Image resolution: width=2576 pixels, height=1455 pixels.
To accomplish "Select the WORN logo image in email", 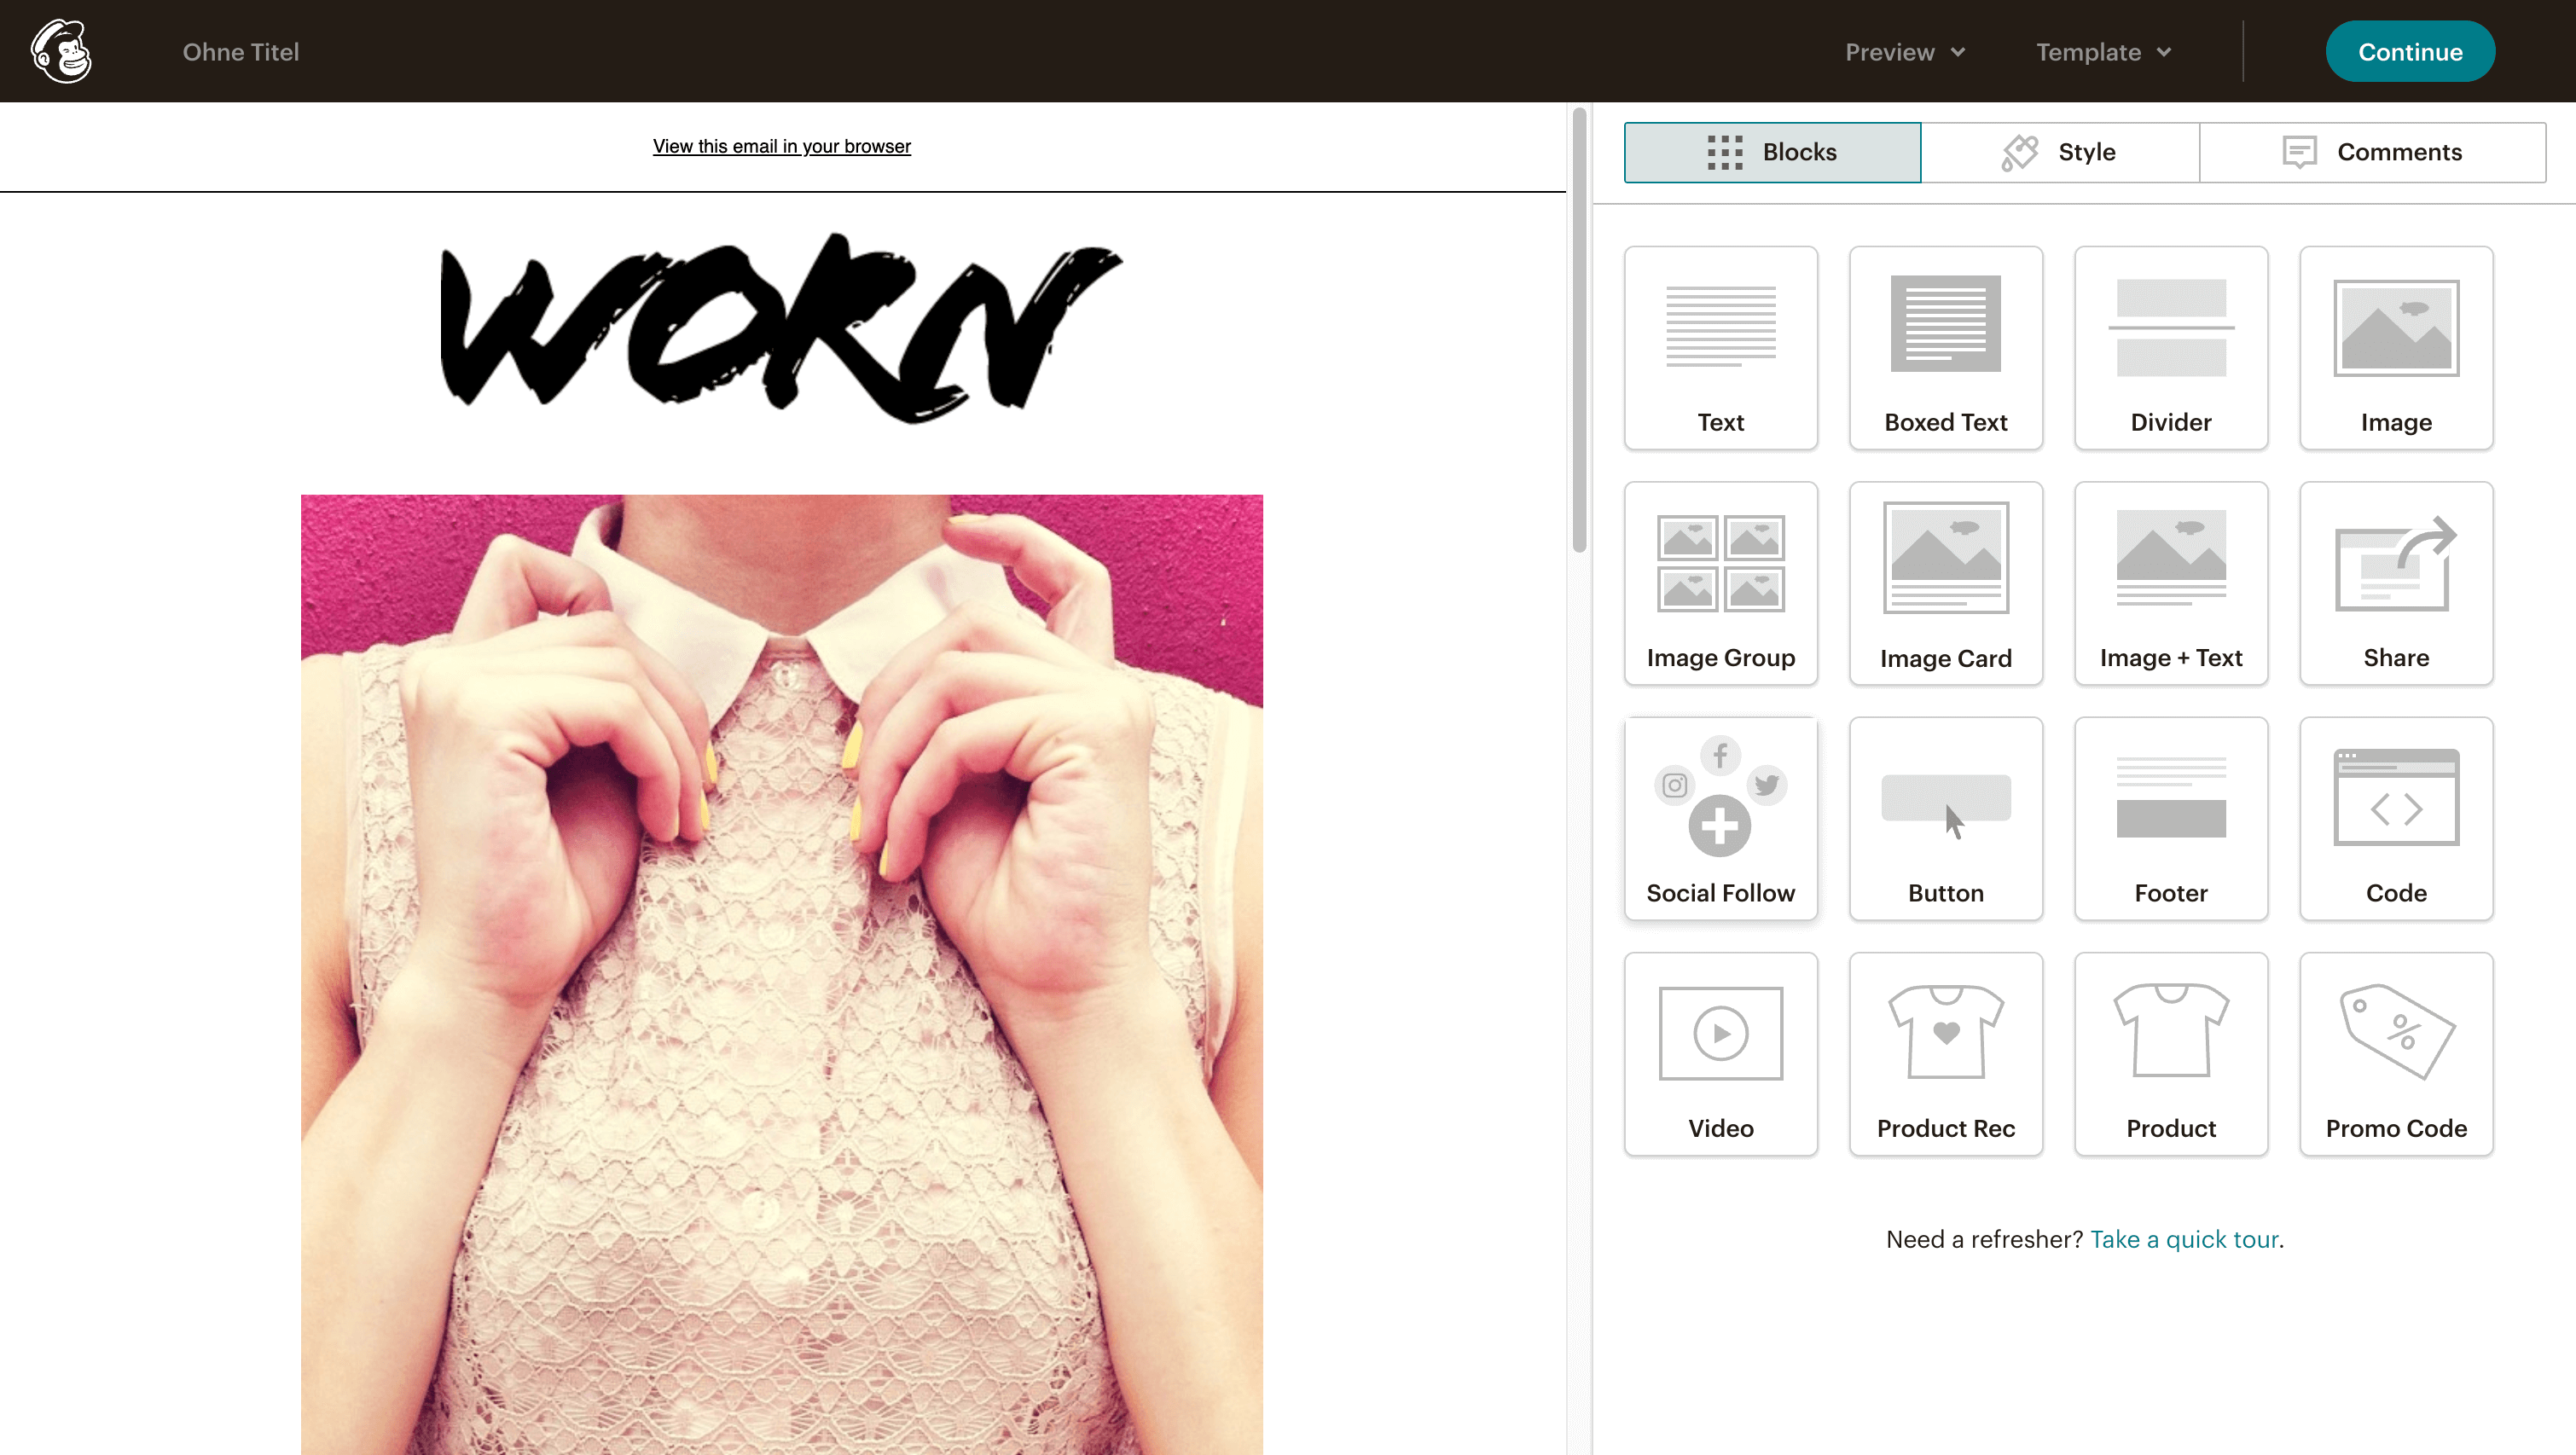I will pyautogui.click(x=781, y=327).
